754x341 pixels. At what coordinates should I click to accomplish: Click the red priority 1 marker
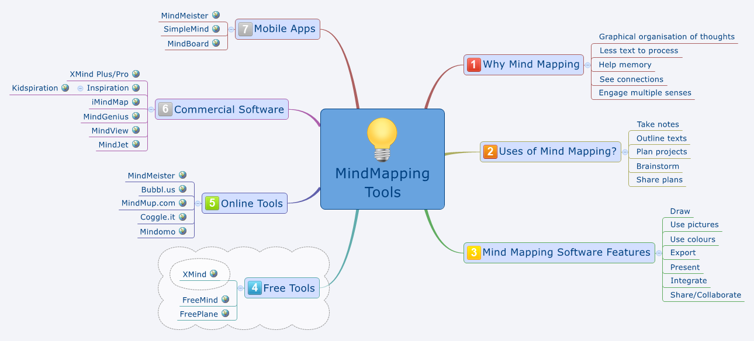(474, 64)
